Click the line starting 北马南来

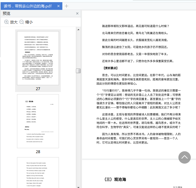click(x=135, y=33)
